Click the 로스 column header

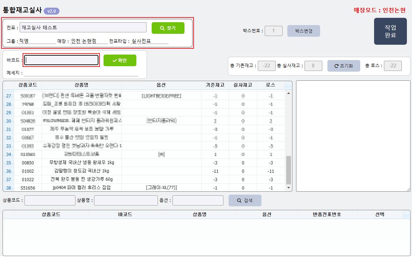[270, 85]
